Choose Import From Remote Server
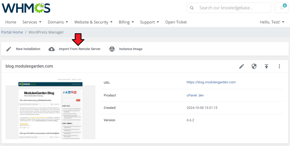This screenshot has height=146, width=290. click(80, 49)
